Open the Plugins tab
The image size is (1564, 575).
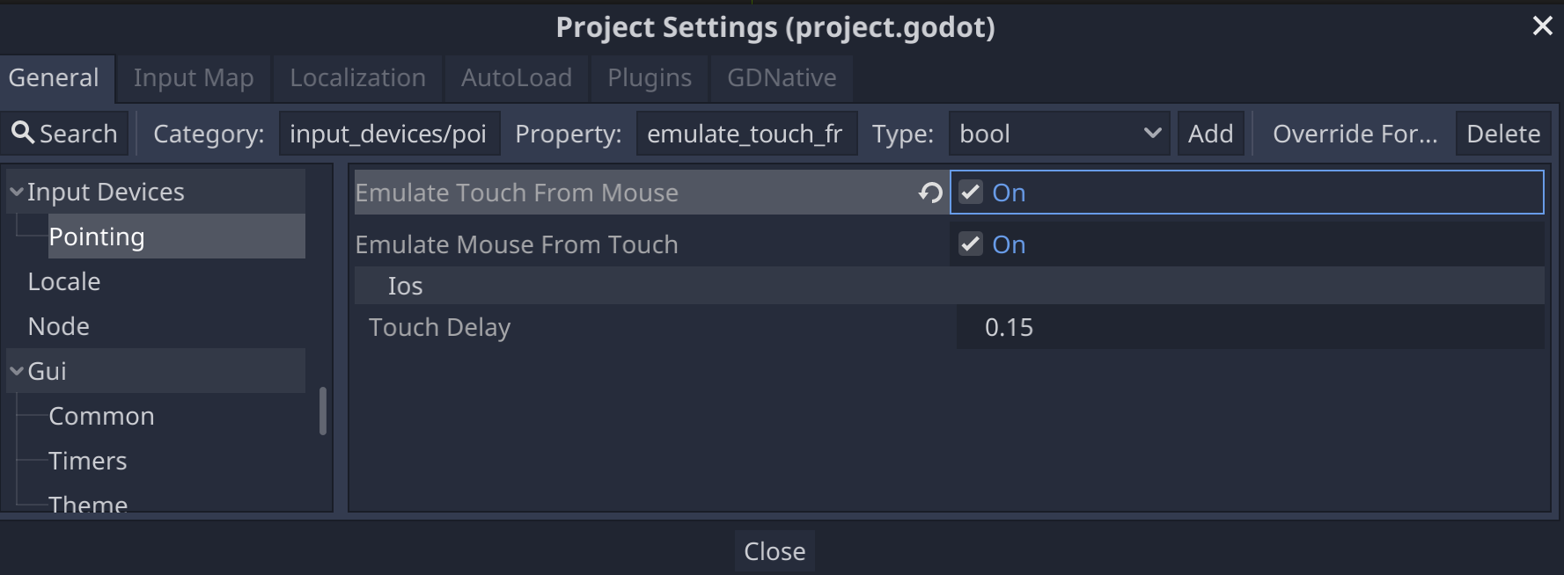649,77
